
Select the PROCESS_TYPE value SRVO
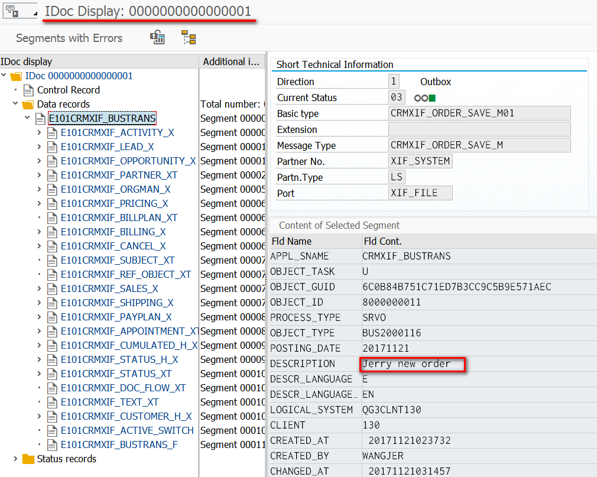coord(374,317)
